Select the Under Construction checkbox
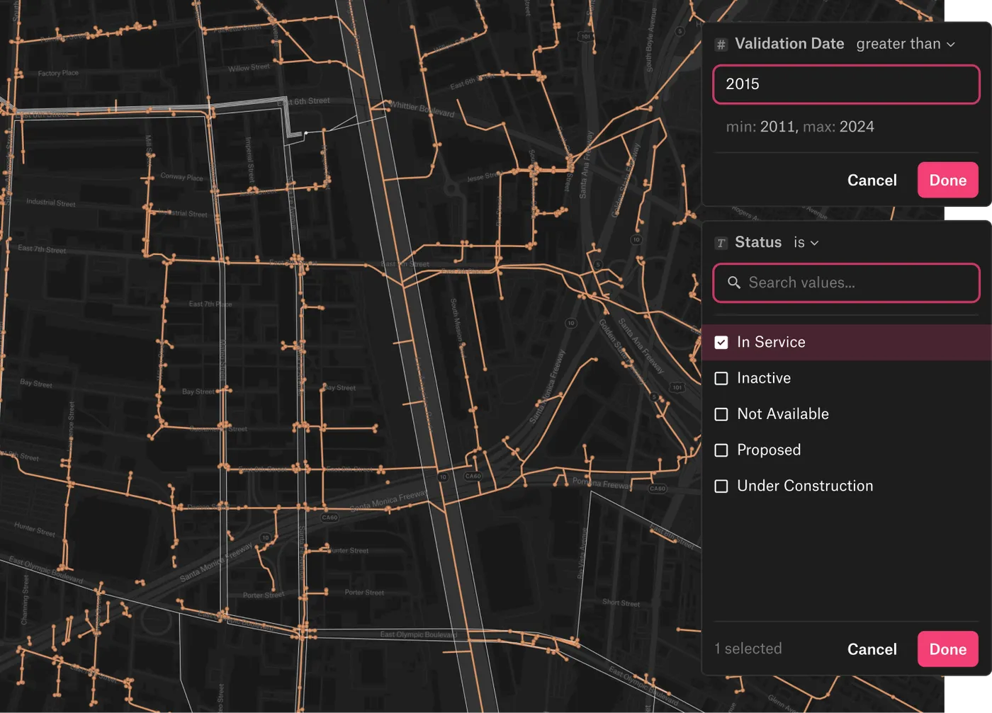Image resolution: width=992 pixels, height=713 pixels. click(x=721, y=486)
